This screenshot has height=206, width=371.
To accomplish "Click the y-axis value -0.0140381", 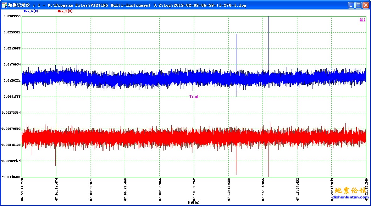I will (11, 177).
